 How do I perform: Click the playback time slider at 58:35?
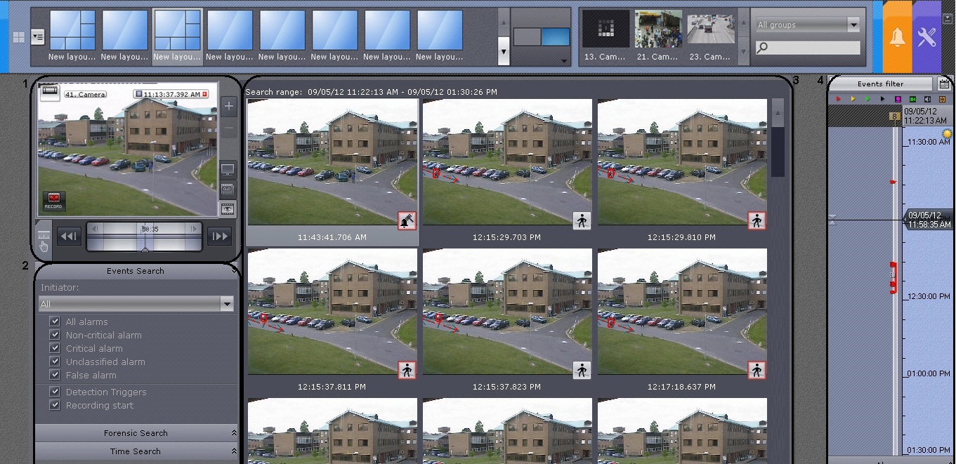click(x=144, y=237)
